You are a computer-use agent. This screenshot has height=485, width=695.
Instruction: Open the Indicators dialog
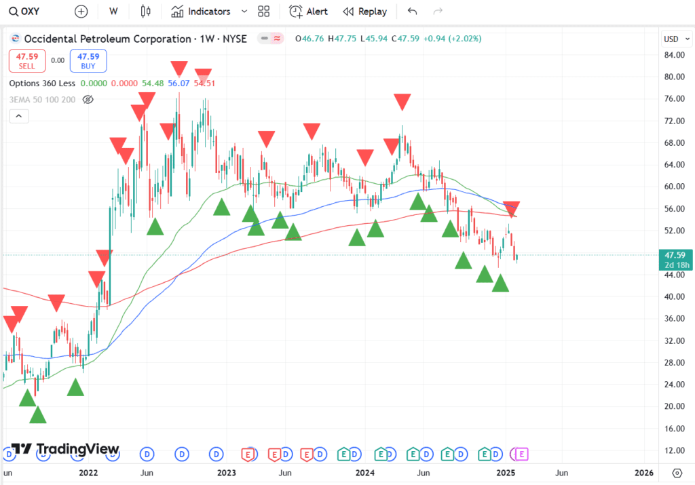point(201,12)
